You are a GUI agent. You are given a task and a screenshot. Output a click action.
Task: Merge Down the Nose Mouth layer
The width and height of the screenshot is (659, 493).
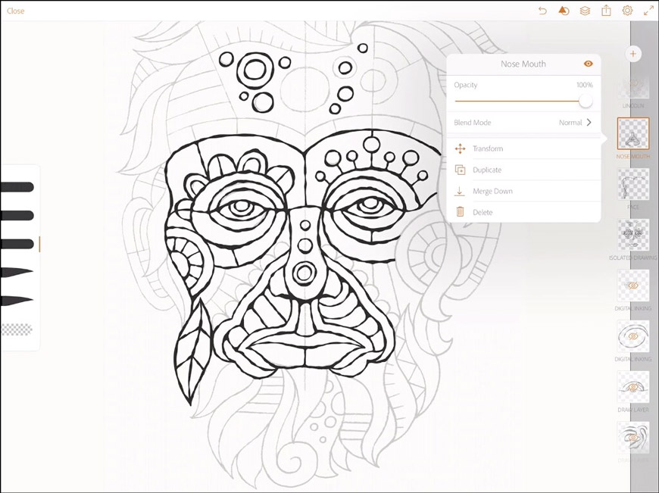[492, 191]
